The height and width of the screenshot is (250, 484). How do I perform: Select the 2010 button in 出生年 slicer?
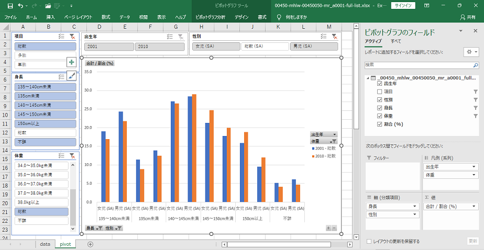point(159,47)
